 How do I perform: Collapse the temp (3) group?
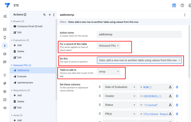pos(12,115)
